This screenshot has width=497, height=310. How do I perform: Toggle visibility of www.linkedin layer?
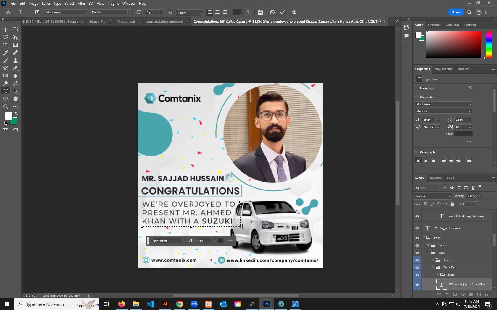[x=417, y=216]
